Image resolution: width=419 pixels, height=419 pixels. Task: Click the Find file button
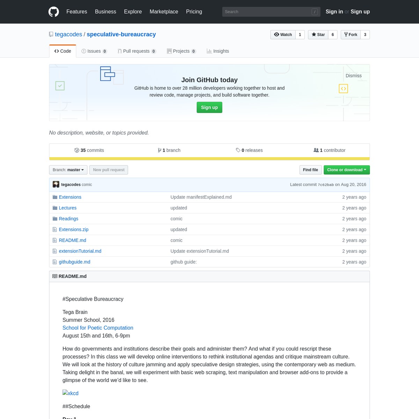pos(310,170)
